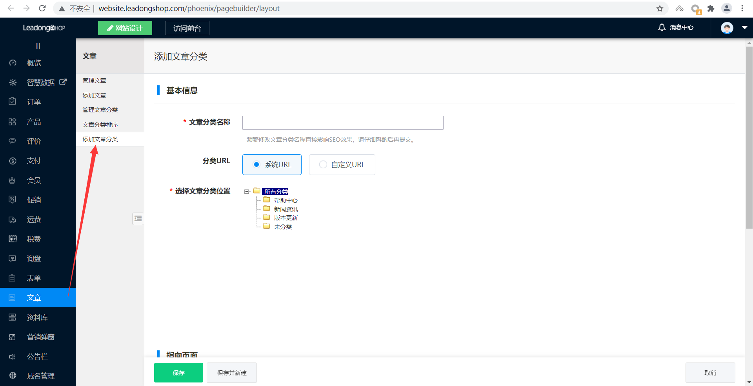Select 帮助中心 folder in category tree
This screenshot has height=386, width=753.
coord(286,200)
